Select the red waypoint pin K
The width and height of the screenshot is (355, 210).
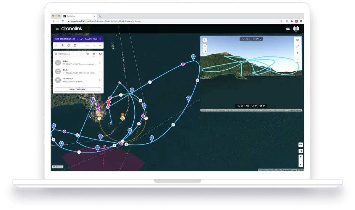point(109,103)
